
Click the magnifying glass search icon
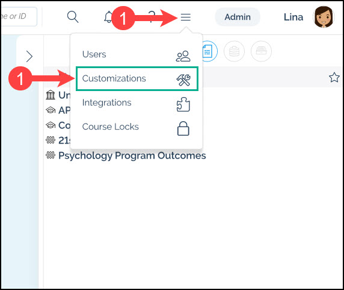click(x=73, y=17)
